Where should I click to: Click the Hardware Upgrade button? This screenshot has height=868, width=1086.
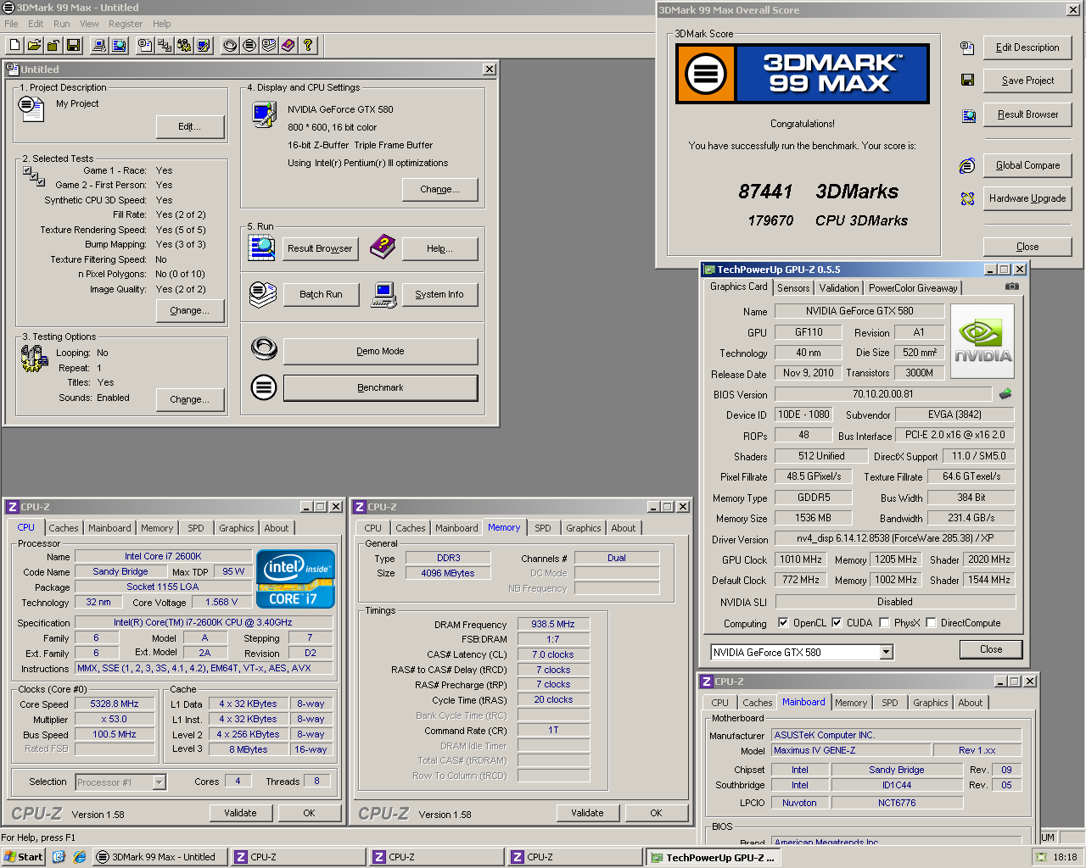point(1027,199)
